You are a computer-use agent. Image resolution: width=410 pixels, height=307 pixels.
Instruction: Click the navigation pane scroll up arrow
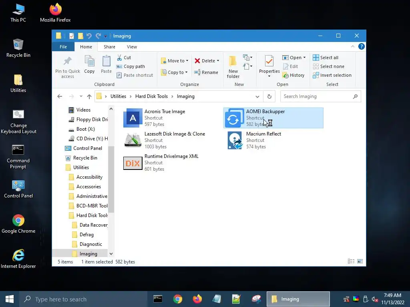click(111, 109)
